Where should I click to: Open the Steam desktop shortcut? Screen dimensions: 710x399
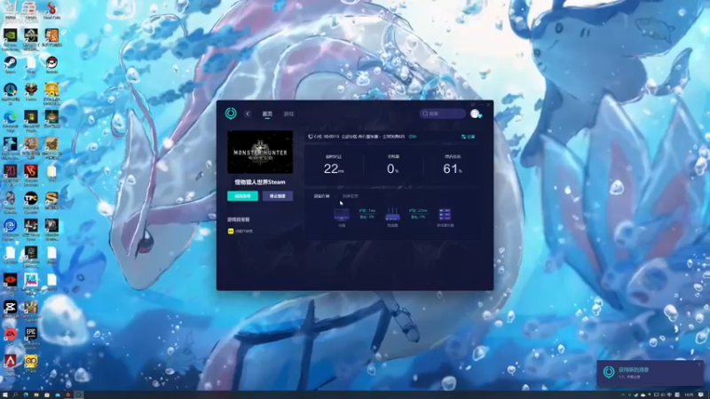click(10, 63)
